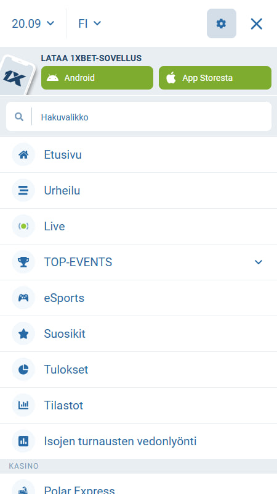Click the pie chart Tulokset icon
This screenshot has height=494, width=277.
[23, 369]
